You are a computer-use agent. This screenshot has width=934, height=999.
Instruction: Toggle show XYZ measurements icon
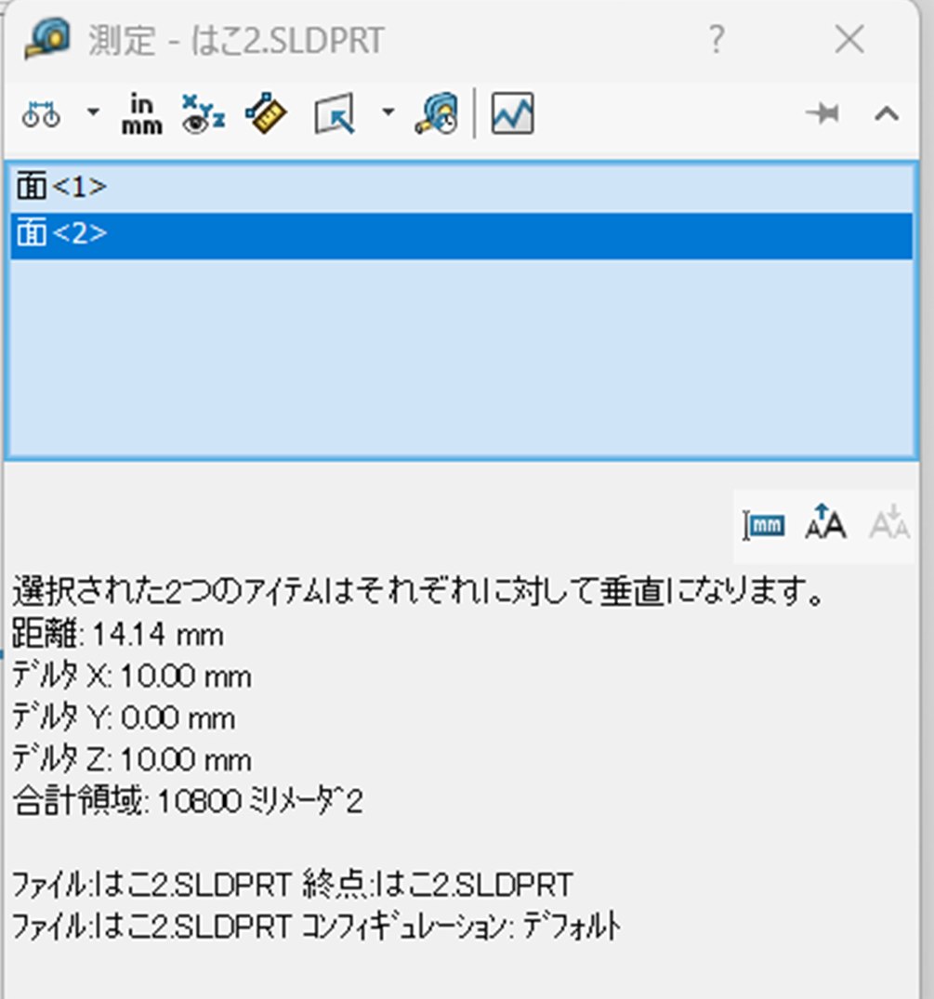pyautogui.click(x=204, y=114)
